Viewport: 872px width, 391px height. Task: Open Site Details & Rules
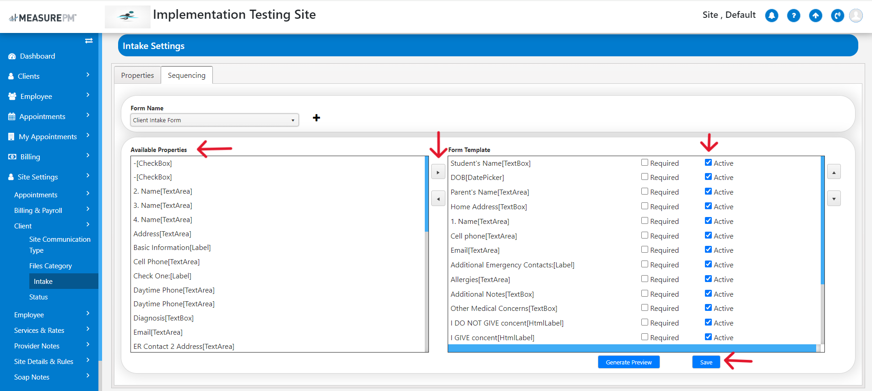coord(43,362)
